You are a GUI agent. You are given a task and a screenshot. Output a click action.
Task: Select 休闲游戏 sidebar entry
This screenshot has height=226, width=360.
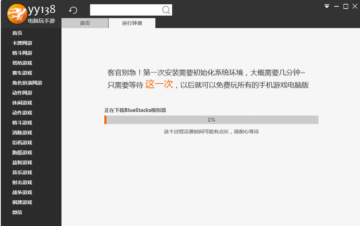22,103
